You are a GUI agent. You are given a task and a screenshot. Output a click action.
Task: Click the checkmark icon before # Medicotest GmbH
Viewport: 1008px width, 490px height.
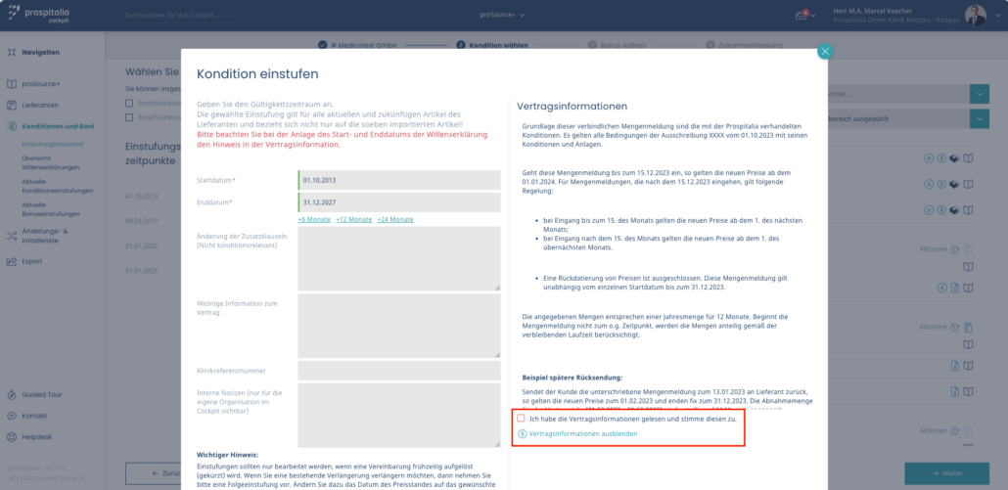[x=323, y=45]
